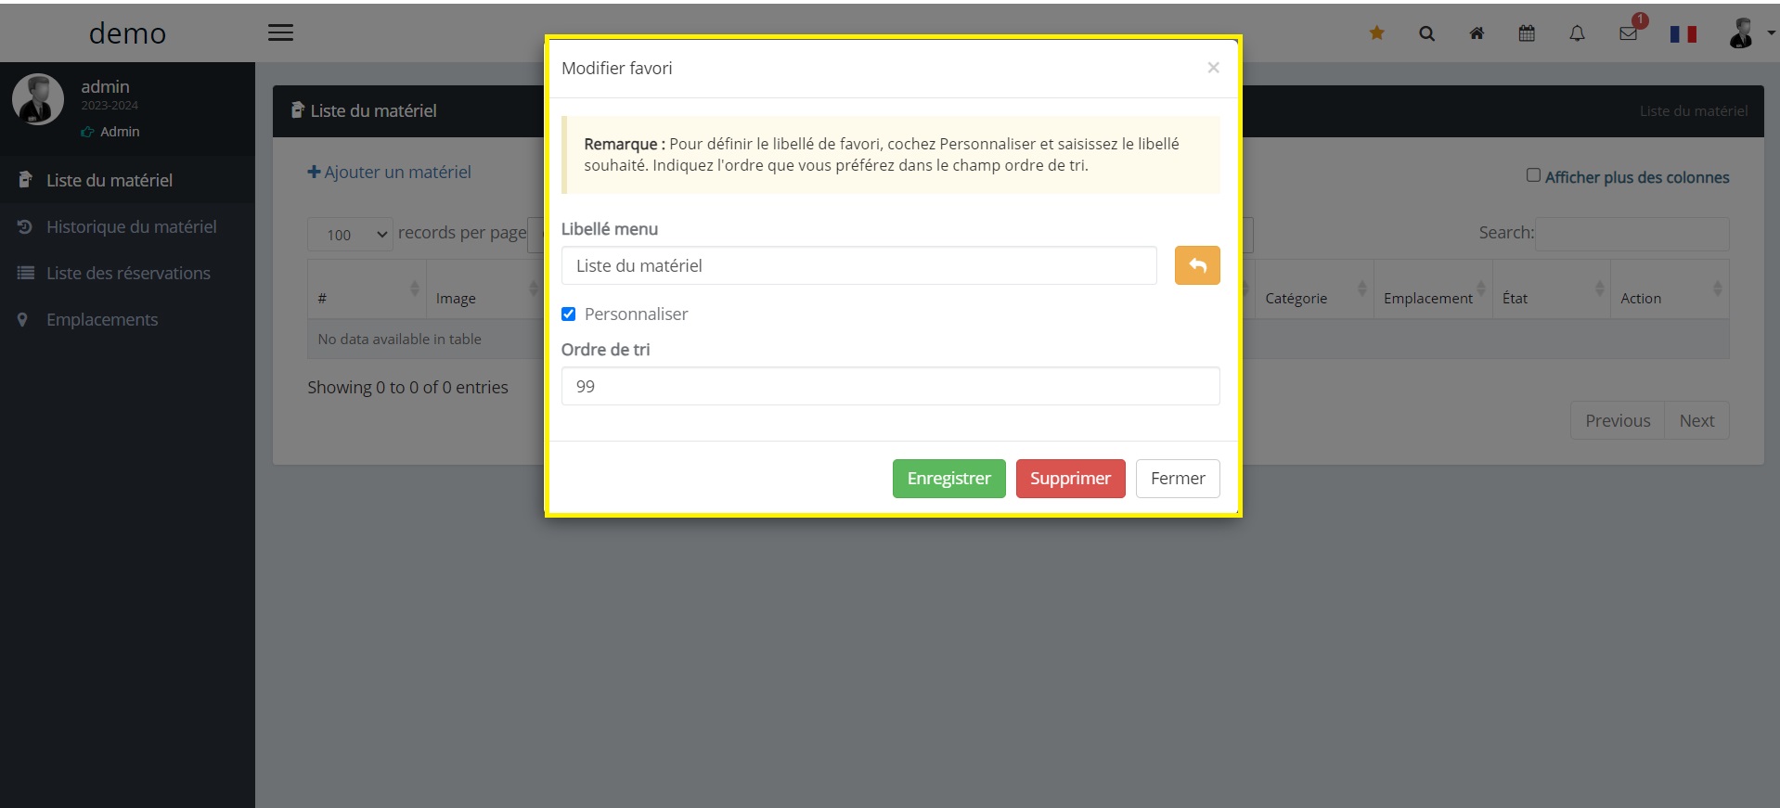Image resolution: width=1780 pixels, height=808 pixels.
Task: Click the green Enregistrer button
Action: [x=948, y=479]
